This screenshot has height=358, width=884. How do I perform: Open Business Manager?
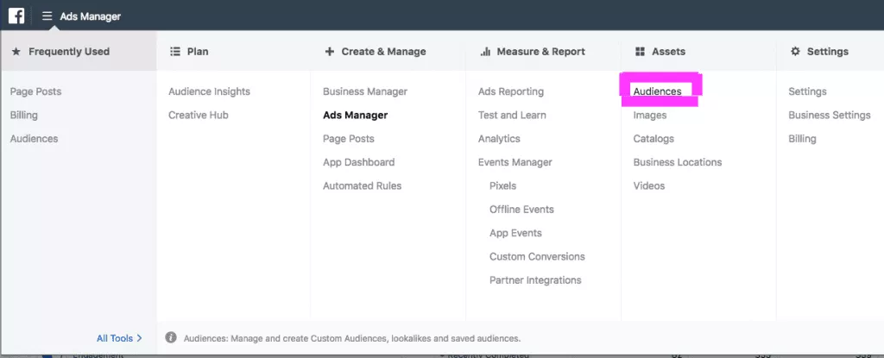(x=365, y=91)
